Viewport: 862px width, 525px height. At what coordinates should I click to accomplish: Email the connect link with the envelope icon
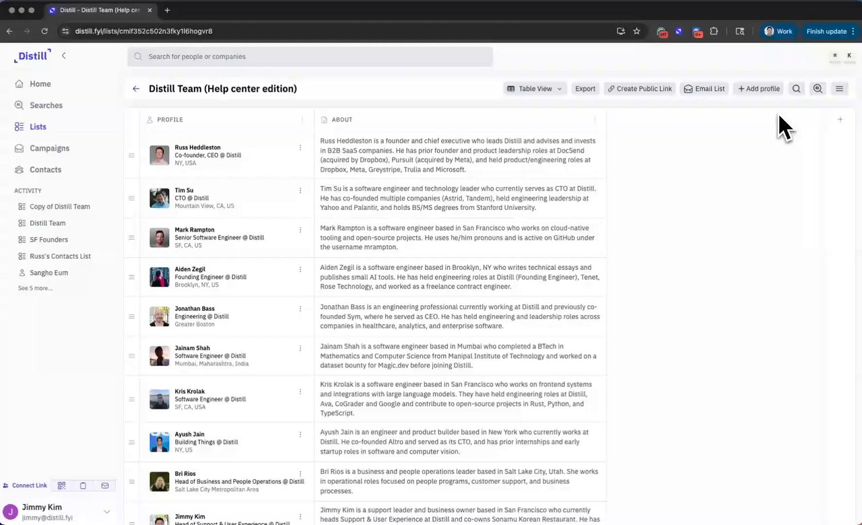105,485
